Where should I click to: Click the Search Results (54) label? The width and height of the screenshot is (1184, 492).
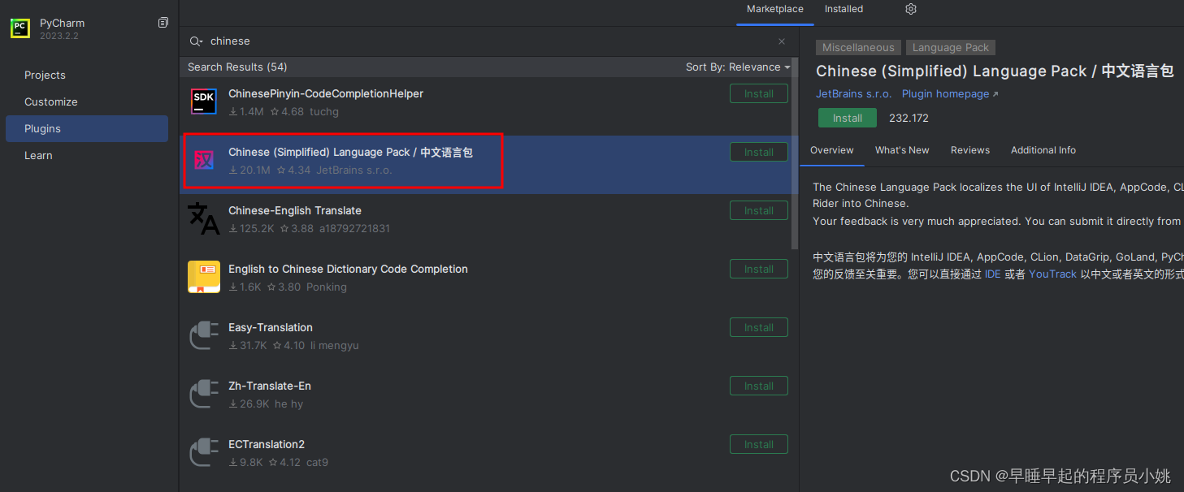click(x=237, y=67)
